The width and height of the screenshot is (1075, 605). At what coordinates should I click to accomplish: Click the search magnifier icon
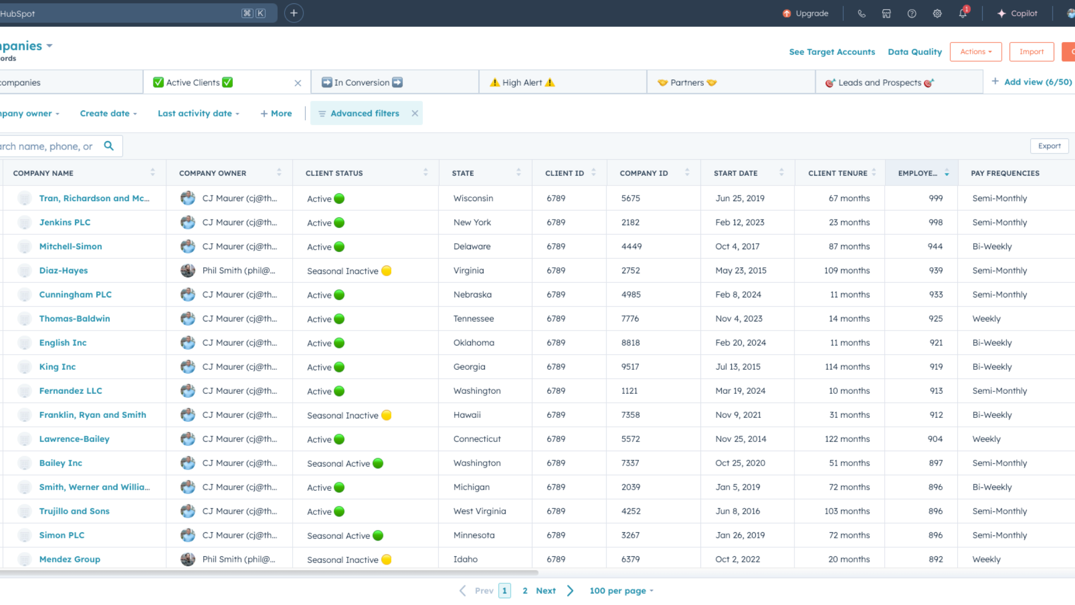click(x=109, y=146)
